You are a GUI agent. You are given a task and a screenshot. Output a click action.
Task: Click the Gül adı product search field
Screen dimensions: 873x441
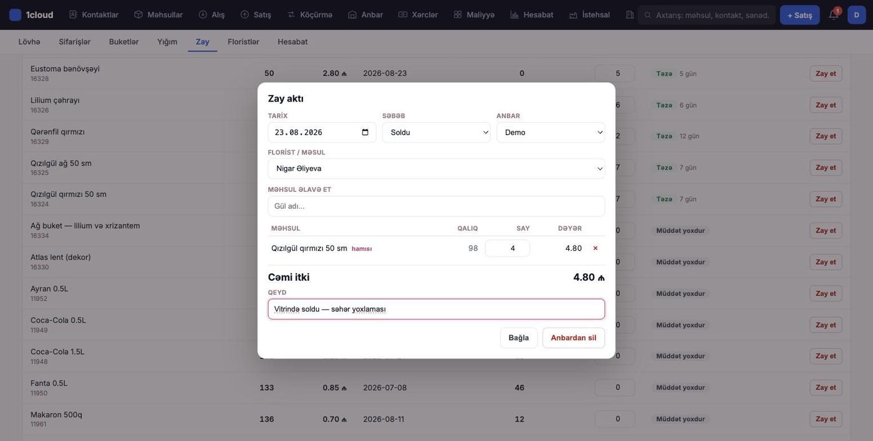pos(436,206)
